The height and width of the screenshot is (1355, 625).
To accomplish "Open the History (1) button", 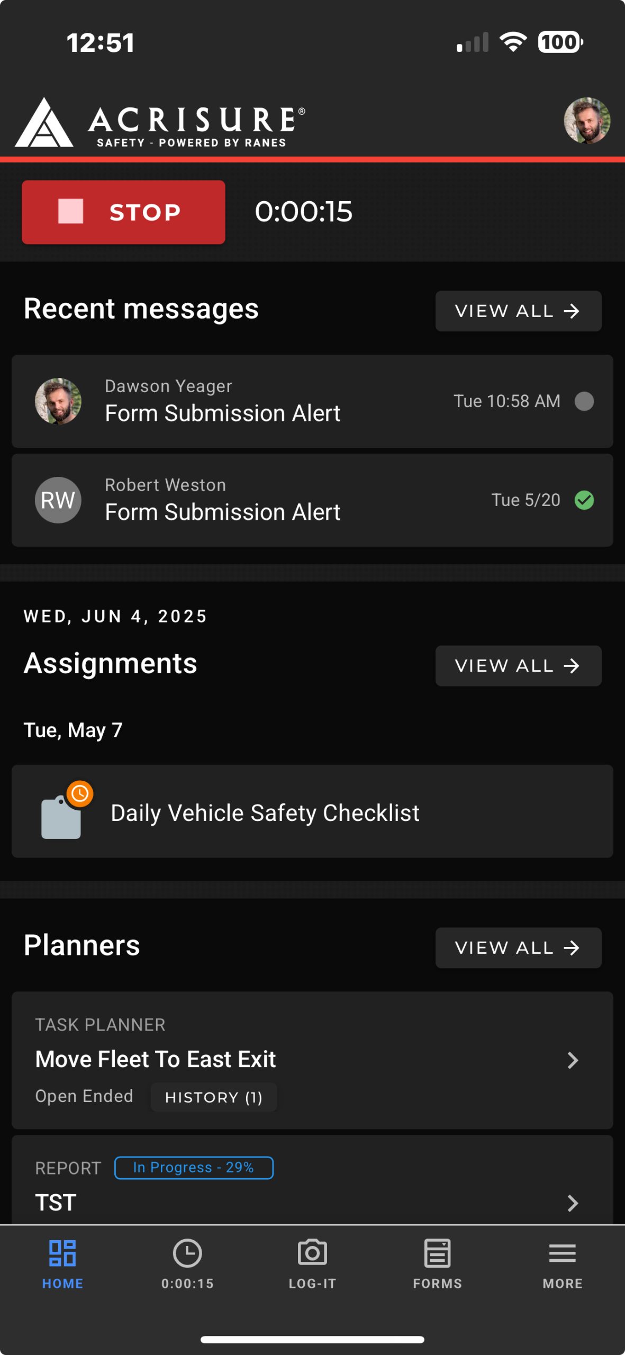I will coord(214,1097).
